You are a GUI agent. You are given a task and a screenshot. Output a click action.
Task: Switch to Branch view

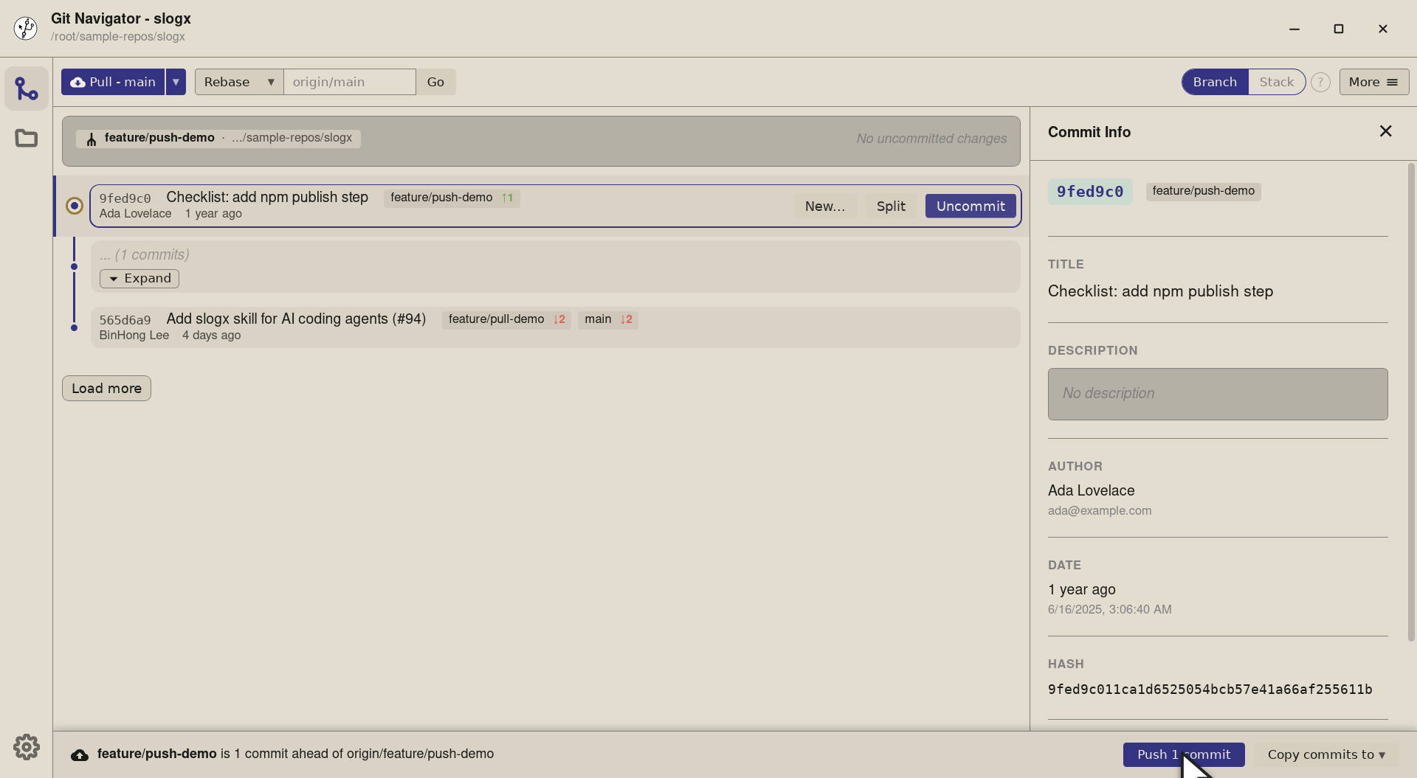pos(1215,82)
